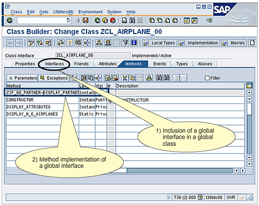Screen dimensions: 259x205
Task: Switch to the Interfaces tab
Action: [55, 64]
